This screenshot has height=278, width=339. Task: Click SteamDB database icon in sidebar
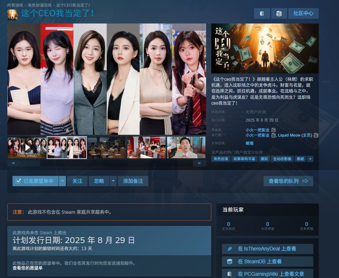coord(230,261)
